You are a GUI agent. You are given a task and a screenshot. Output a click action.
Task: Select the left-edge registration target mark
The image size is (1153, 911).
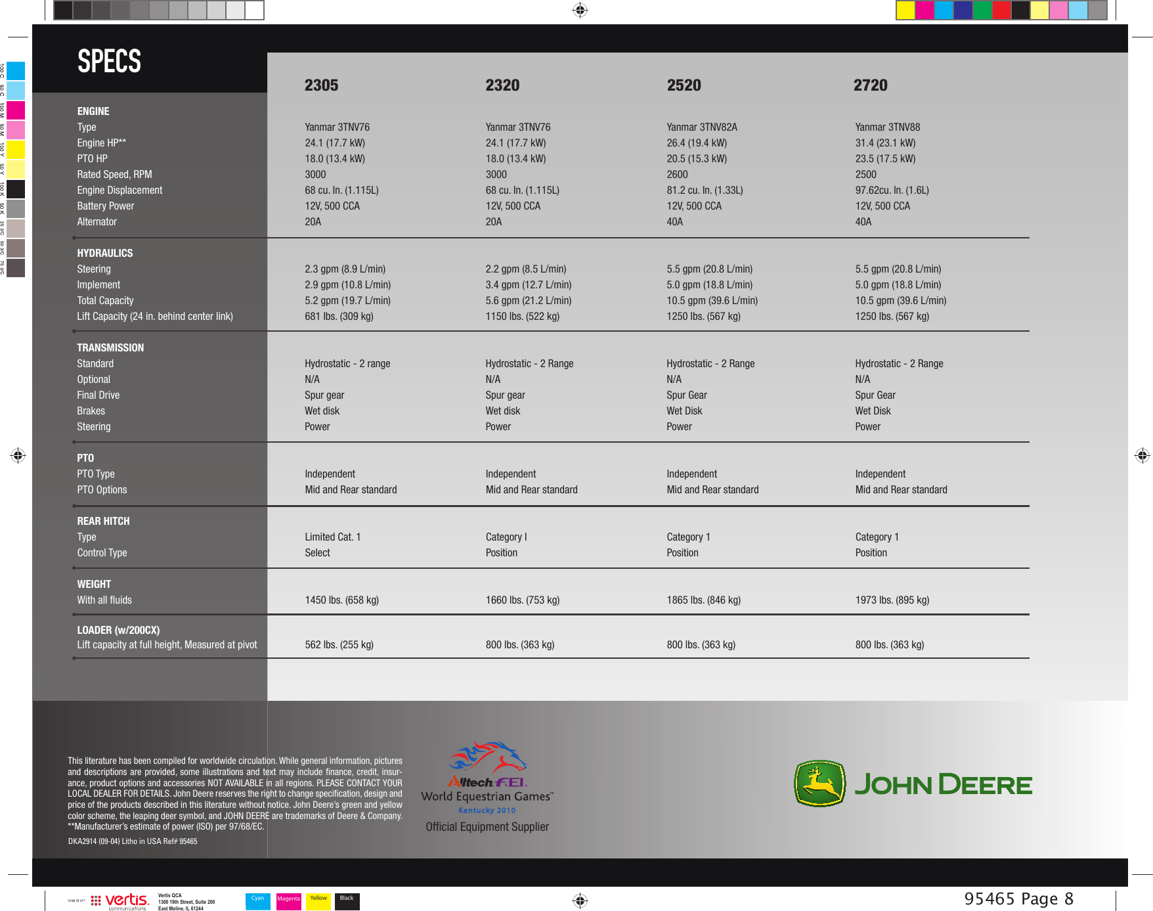pyautogui.click(x=17, y=455)
